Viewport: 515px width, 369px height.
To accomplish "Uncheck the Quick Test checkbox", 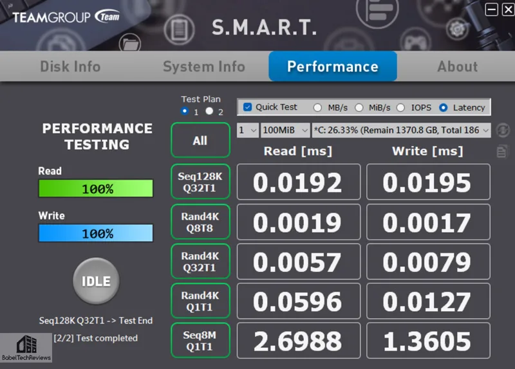I will point(247,107).
